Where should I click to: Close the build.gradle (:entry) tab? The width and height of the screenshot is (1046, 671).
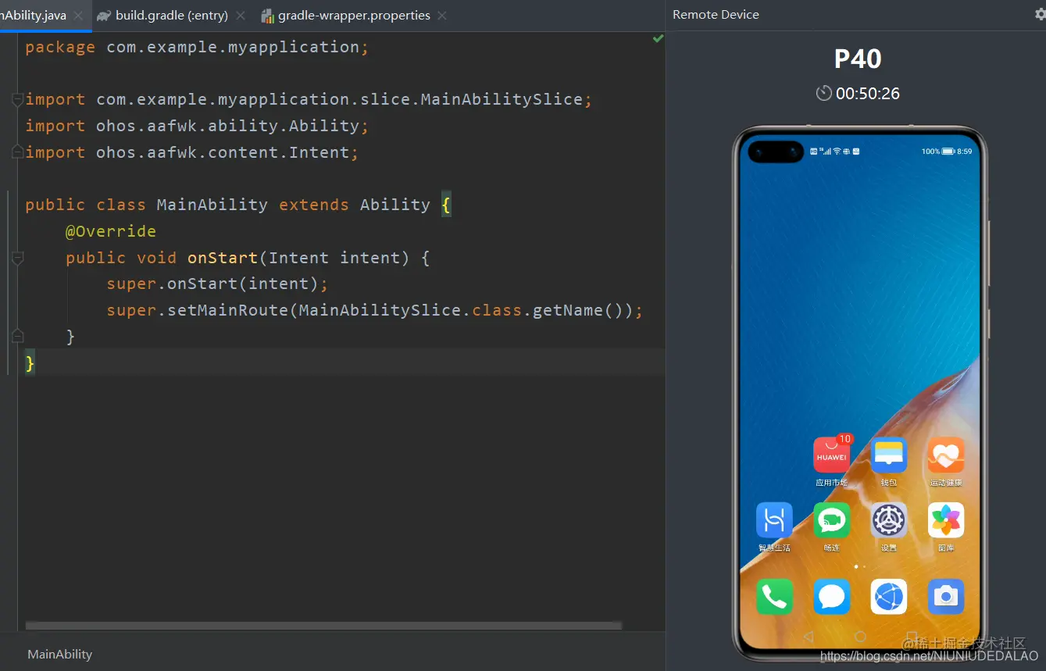point(239,16)
